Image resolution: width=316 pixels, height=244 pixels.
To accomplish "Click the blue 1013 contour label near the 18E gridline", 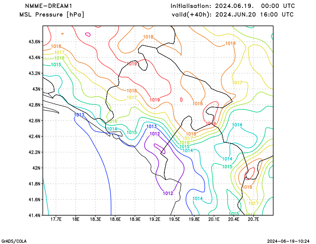I will 79,115.
